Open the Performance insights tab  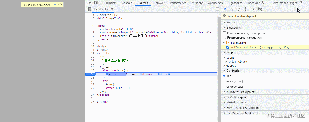click(287, 3)
